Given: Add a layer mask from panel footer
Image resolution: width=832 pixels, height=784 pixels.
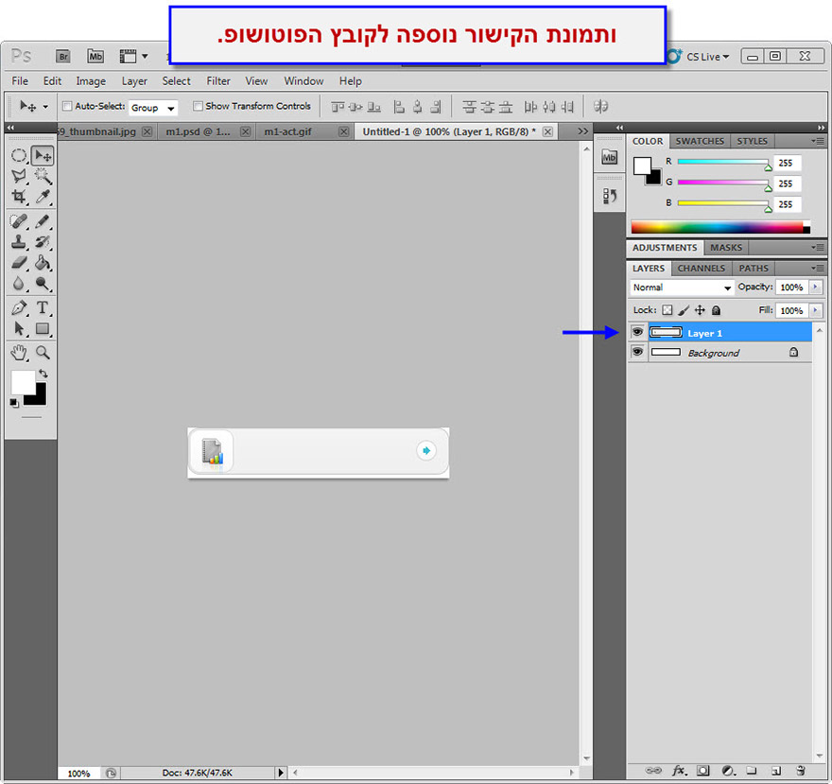Looking at the screenshot, I should click(703, 770).
